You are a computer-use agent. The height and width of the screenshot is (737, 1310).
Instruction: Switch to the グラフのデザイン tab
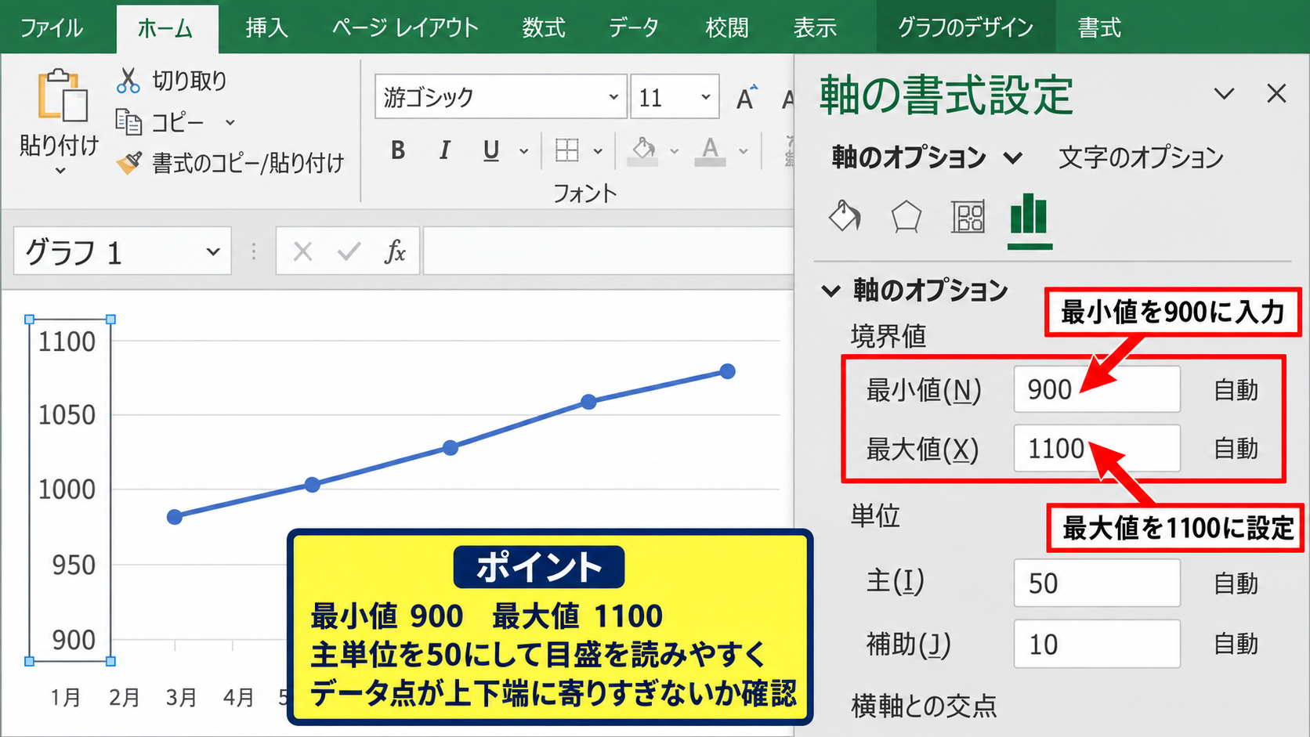pos(966,27)
